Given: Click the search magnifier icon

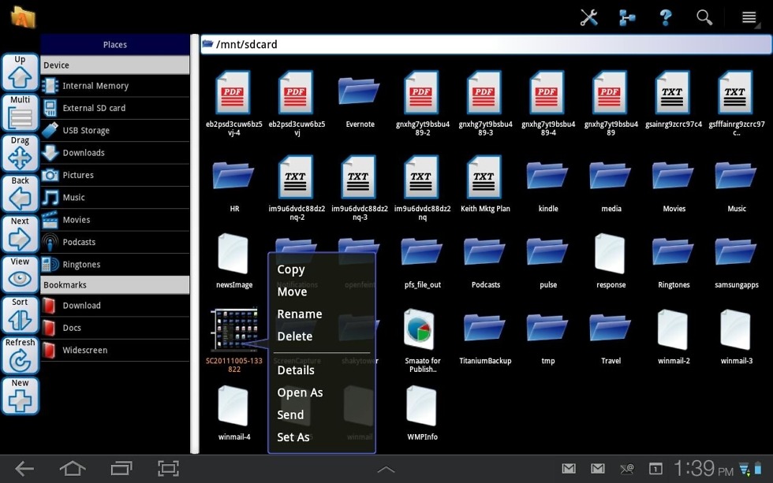Looking at the screenshot, I should (x=704, y=17).
